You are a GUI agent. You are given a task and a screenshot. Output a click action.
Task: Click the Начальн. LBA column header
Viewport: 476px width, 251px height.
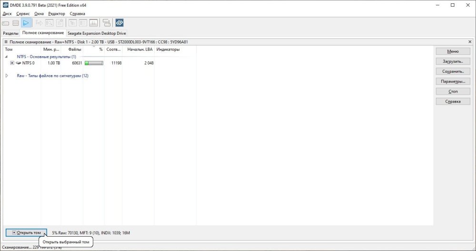(140, 49)
